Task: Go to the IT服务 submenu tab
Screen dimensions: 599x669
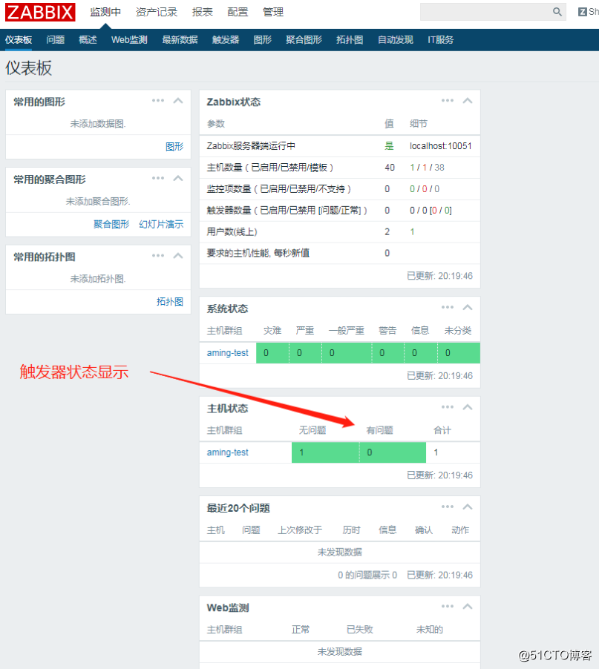Action: click(x=441, y=39)
